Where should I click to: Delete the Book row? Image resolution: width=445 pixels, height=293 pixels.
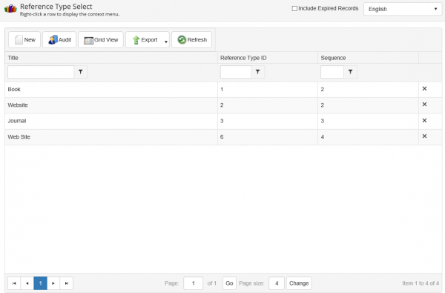point(424,88)
